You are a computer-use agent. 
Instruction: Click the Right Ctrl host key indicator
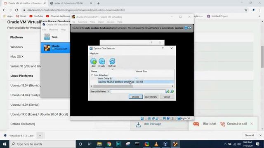click(184, 118)
